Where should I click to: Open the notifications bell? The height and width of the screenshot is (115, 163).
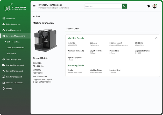pyautogui.click(x=149, y=6)
